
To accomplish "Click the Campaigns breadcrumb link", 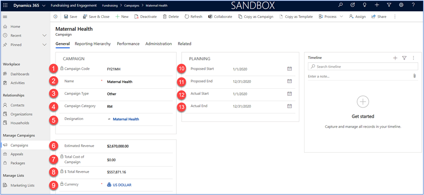I will click(132, 5).
